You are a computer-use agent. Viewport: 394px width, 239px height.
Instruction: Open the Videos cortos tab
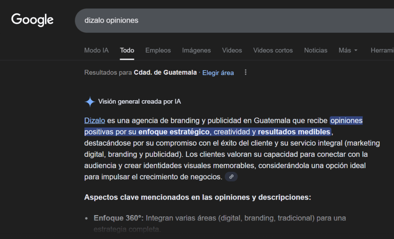tap(273, 50)
